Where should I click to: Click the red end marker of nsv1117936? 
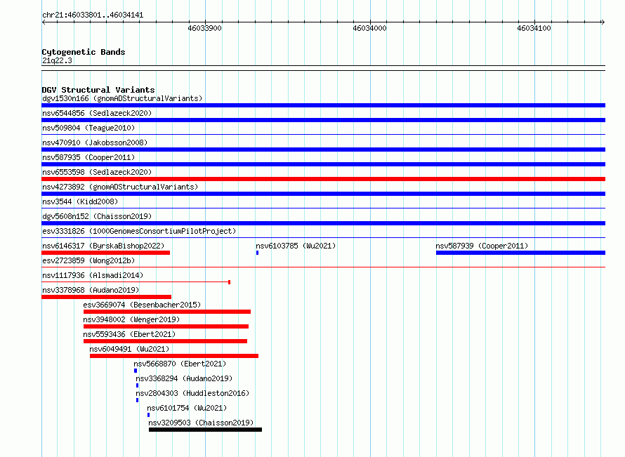pos(229,282)
